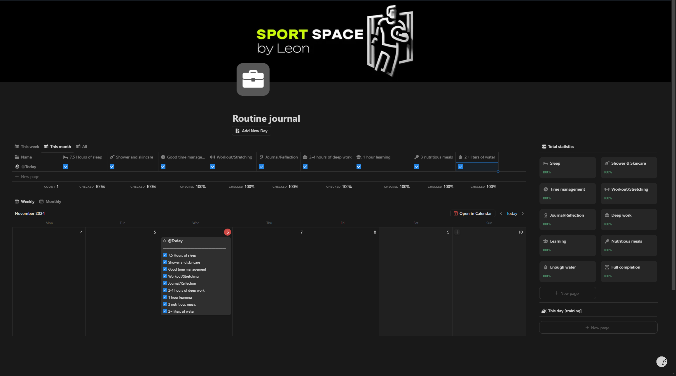The width and height of the screenshot is (676, 376).
Task: Click the Enough water droplet icon
Action: pos(545,267)
